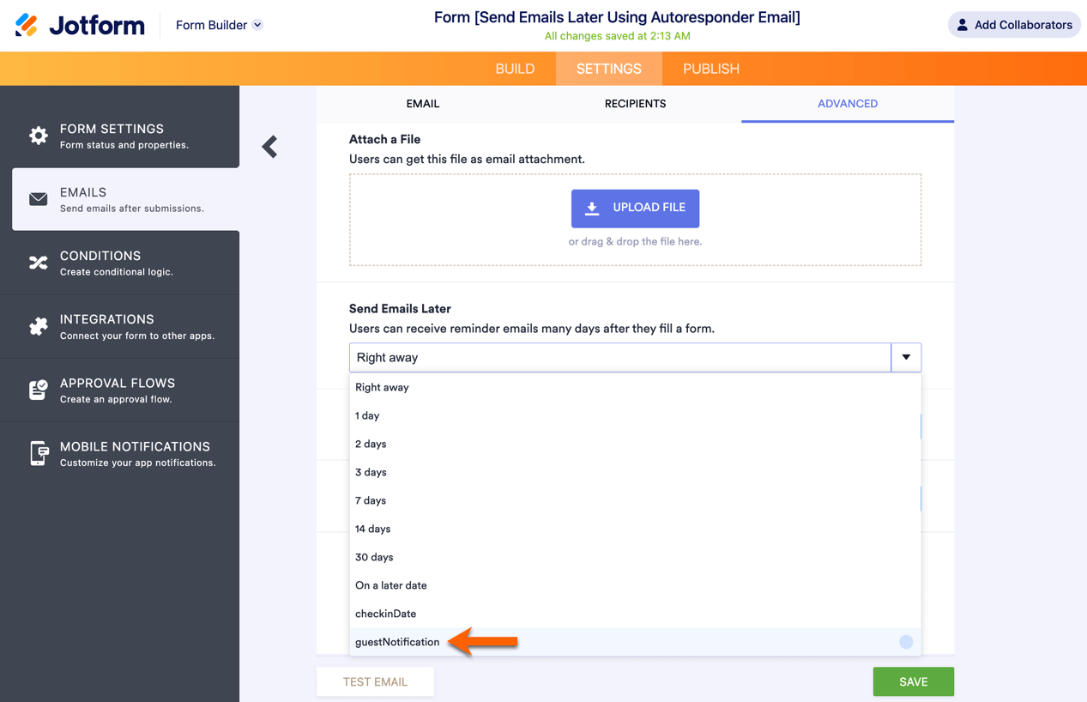Open Approval Flows icon
The image size is (1087, 702).
39,390
